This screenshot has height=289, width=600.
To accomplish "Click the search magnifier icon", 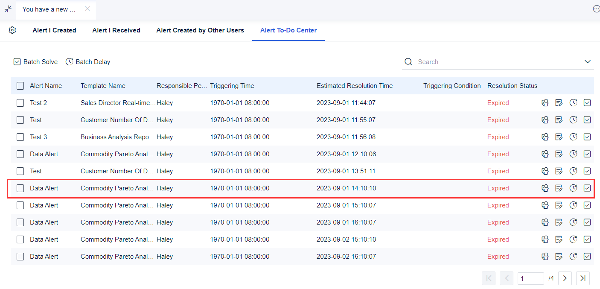I will (408, 61).
